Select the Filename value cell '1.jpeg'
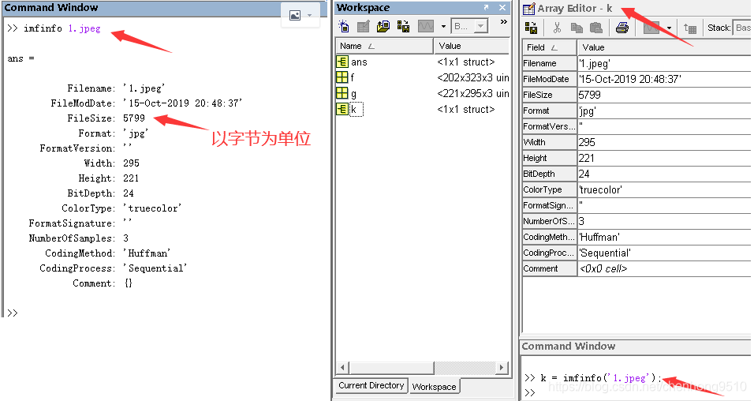Viewport: 754px width, 401px height. [x=664, y=63]
